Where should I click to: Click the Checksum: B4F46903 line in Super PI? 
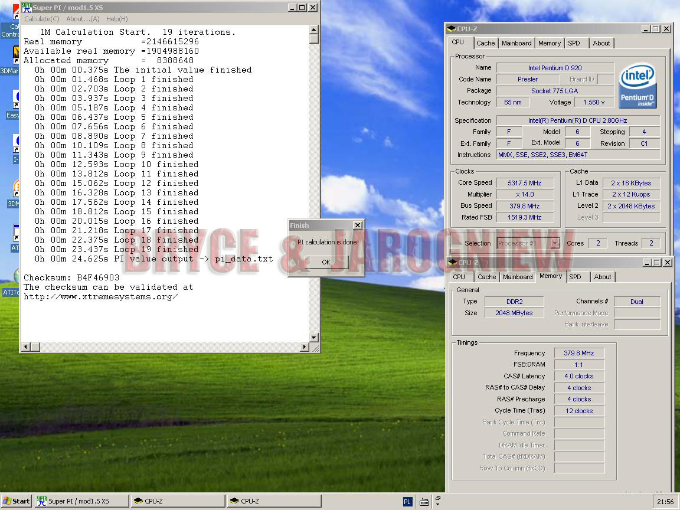pos(71,277)
